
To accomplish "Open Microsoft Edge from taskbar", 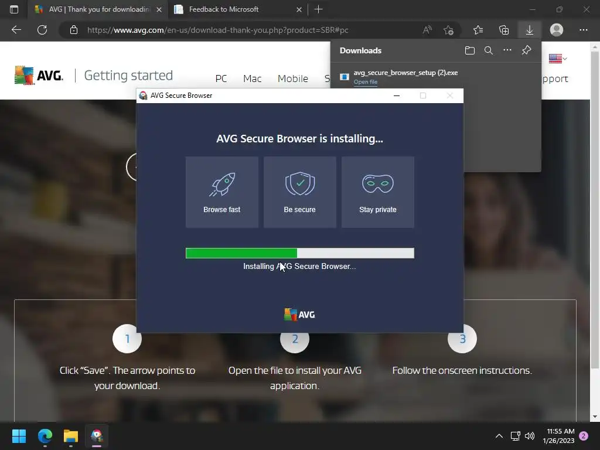I will click(x=45, y=436).
